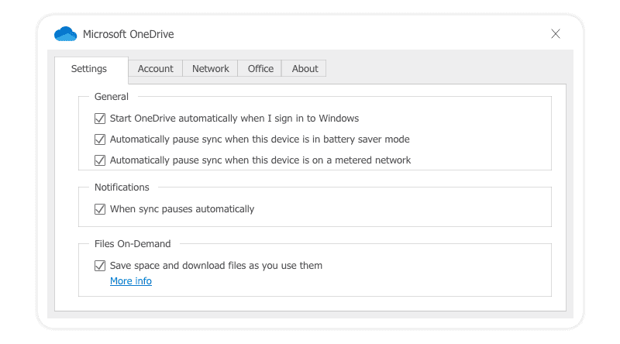Toggle pause sync in battery saver mode

click(100, 139)
